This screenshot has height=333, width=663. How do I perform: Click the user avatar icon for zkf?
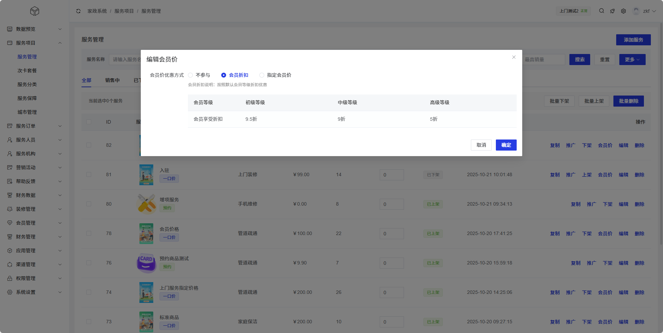pyautogui.click(x=636, y=11)
